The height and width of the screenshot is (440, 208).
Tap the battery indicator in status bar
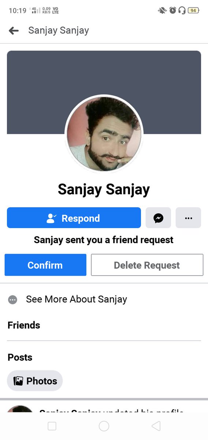tap(193, 11)
